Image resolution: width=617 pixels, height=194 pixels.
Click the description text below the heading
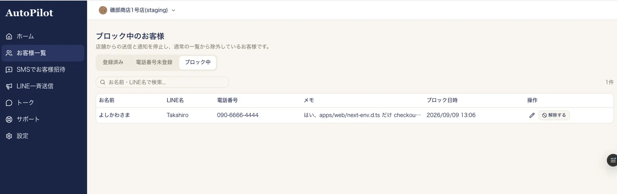[x=184, y=47]
